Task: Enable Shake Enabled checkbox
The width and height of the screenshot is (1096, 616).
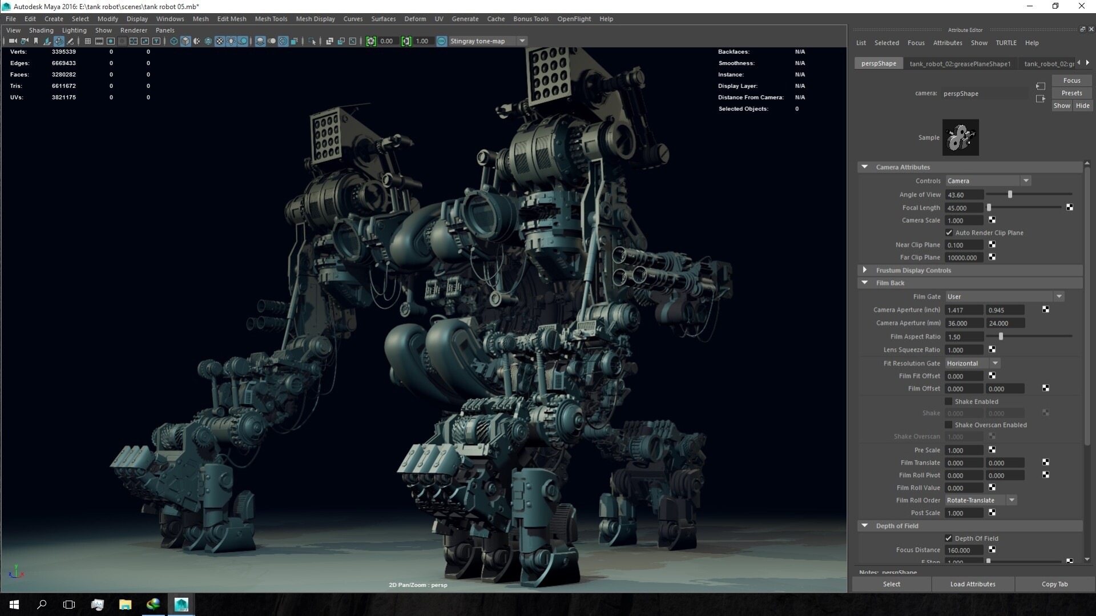Action: point(949,401)
